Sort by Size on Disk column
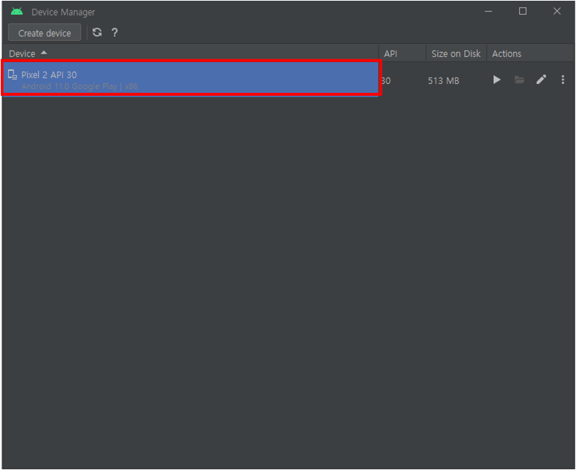The height and width of the screenshot is (470, 576). click(456, 53)
